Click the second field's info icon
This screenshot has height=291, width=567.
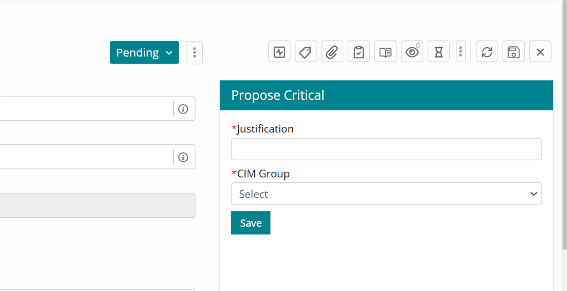coord(183,157)
